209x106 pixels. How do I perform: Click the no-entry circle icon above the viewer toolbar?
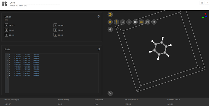point(110,14)
